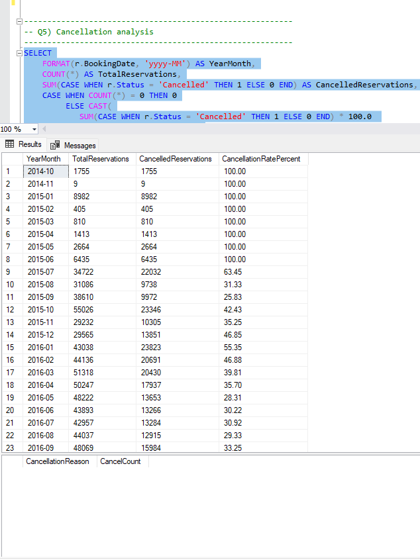Screen dimensions: 420x560
Task: Click the rate cell 33.25
Action: click(x=264, y=447)
